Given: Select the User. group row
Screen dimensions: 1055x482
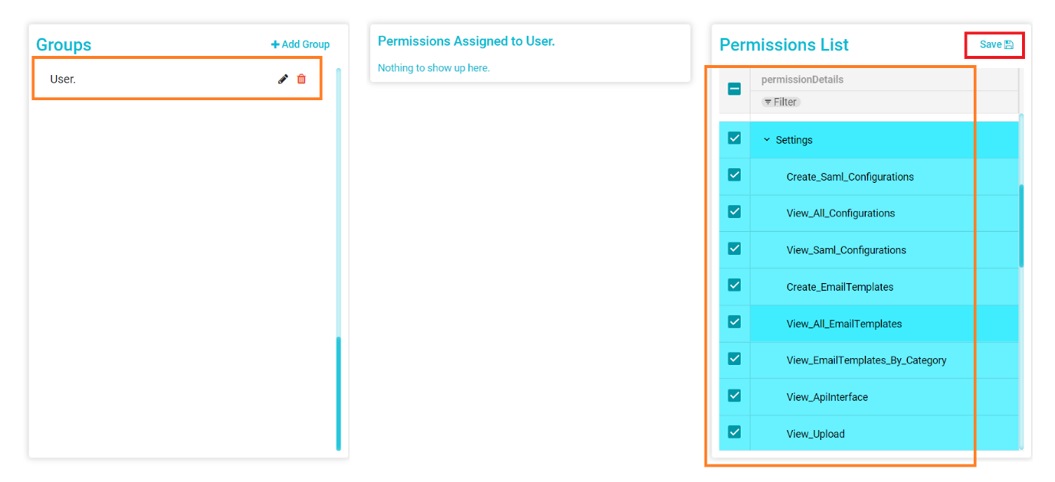Looking at the screenshot, I should point(153,79).
